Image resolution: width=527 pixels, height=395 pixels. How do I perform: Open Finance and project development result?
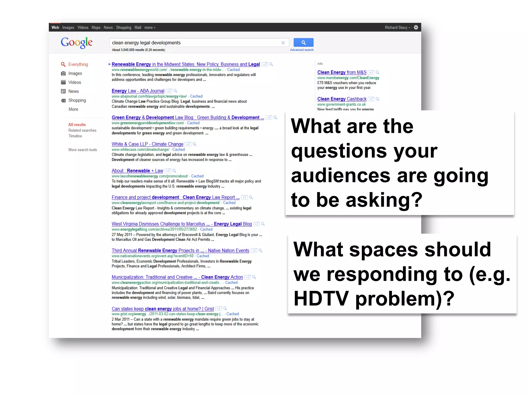[x=175, y=197]
